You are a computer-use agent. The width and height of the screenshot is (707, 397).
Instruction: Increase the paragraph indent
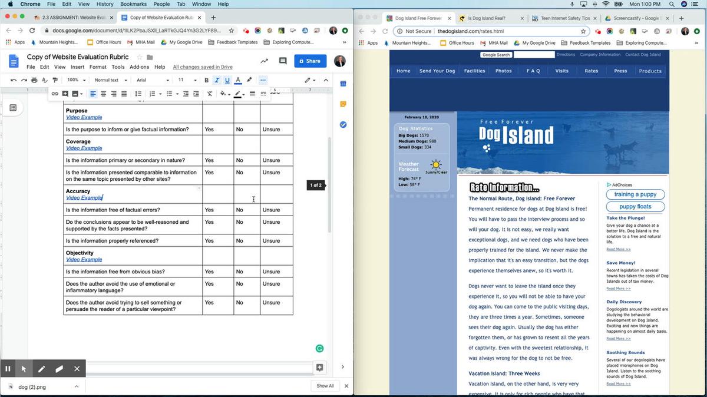coord(196,94)
